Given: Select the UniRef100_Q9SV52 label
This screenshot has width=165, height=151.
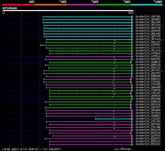Looking at the screenshot, I should [148, 73].
